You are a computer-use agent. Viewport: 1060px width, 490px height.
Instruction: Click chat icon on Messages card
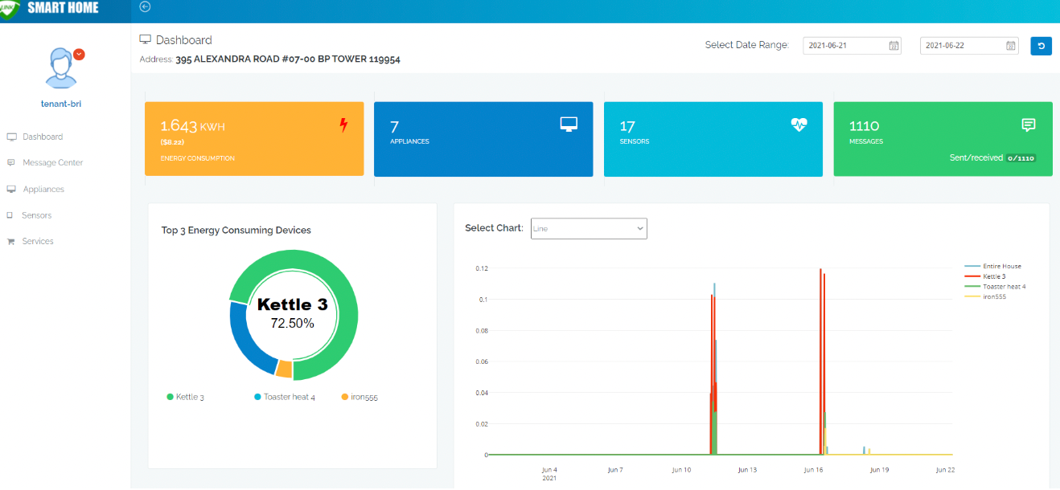pyautogui.click(x=1028, y=125)
